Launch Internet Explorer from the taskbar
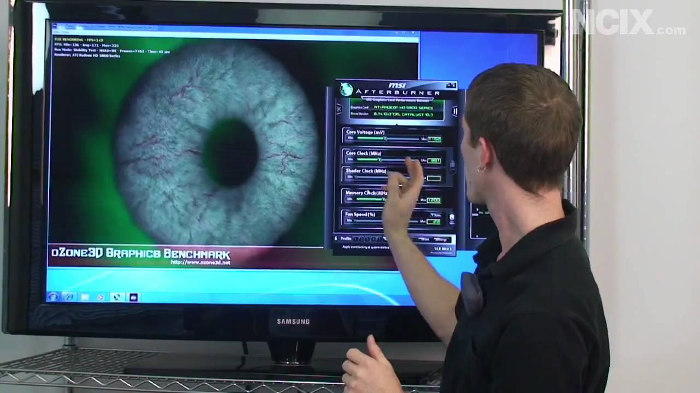Image resolution: width=700 pixels, height=393 pixels. coord(69,297)
